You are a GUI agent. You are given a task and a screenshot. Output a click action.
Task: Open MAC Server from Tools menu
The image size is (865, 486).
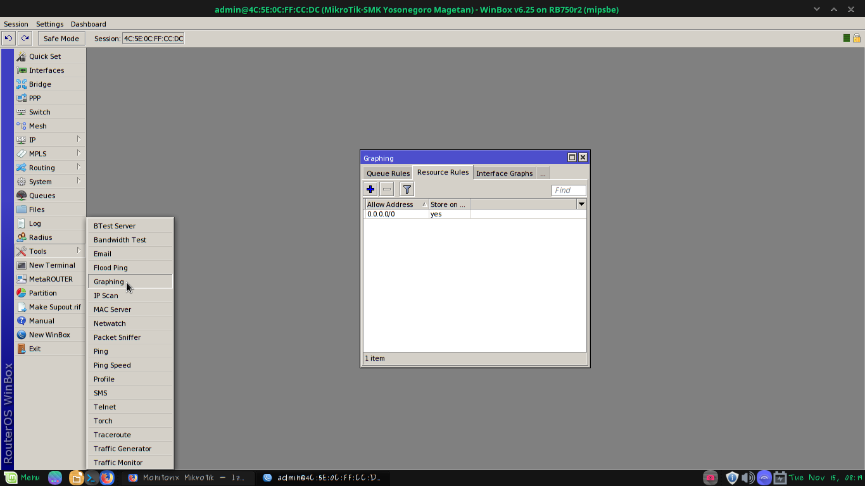(x=130, y=309)
